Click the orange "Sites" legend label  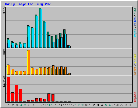pos(135,71)
